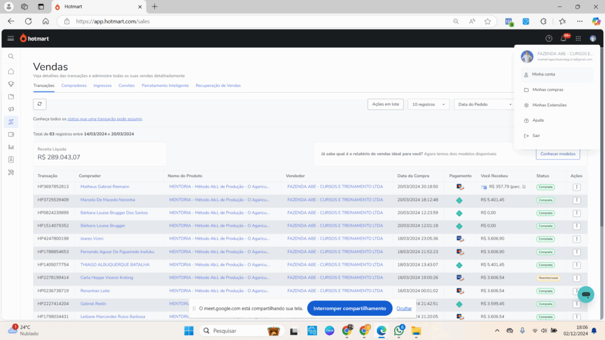The image size is (605, 340).
Task: Open the sidebar search icon
Action: [x=11, y=56]
